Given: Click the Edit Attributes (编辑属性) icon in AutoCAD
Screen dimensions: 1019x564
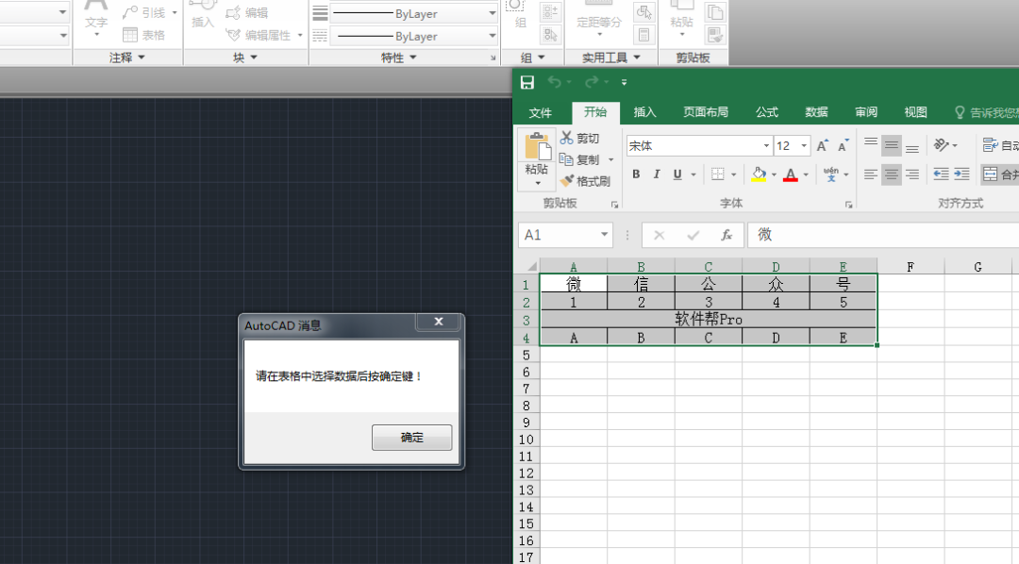Looking at the screenshot, I should pos(261,35).
